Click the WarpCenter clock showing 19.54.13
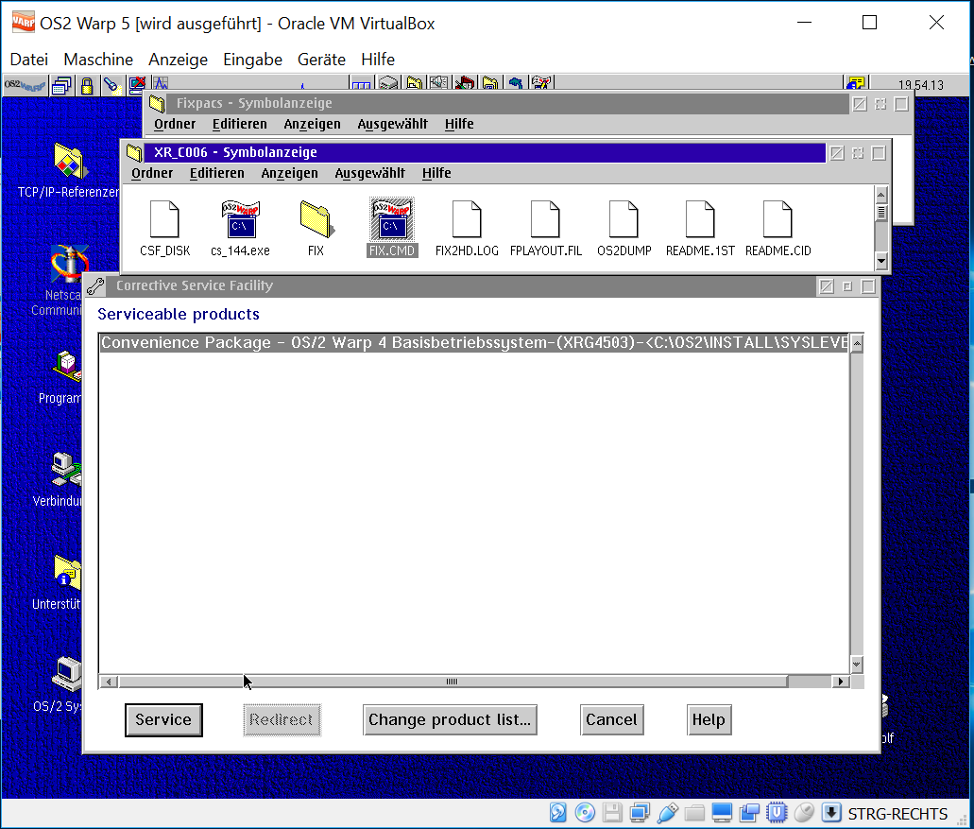 pos(920,85)
